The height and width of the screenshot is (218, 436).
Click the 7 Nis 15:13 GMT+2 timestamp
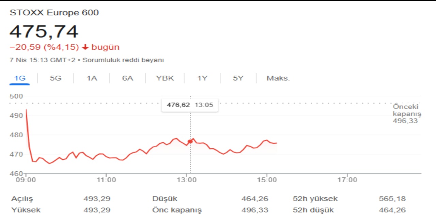(43, 60)
